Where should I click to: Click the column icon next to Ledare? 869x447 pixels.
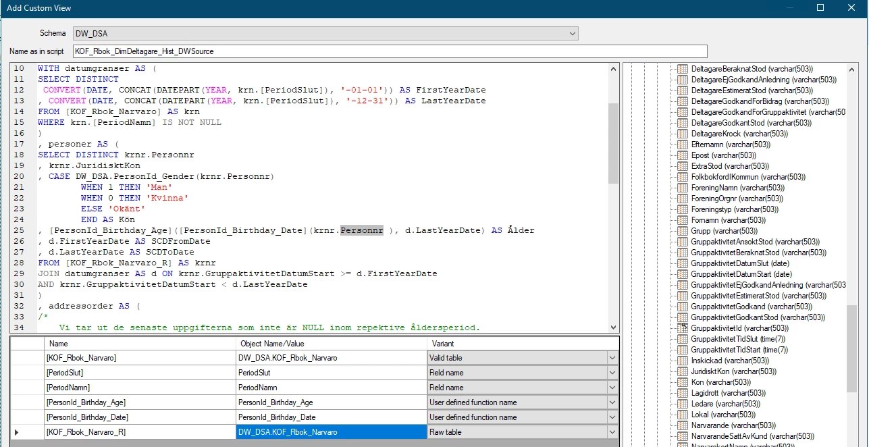[x=683, y=404]
